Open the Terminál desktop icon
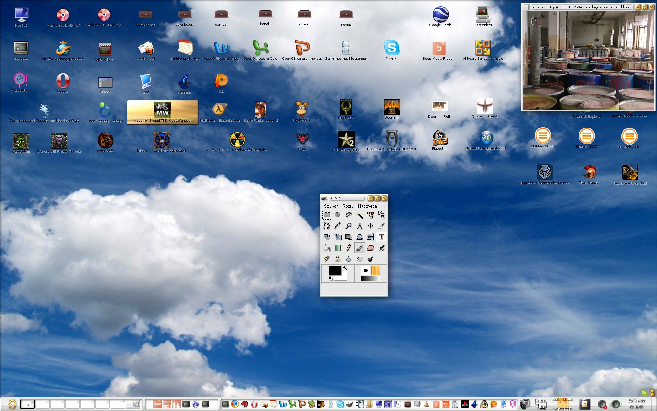This screenshot has width=657, height=411. (x=21, y=51)
